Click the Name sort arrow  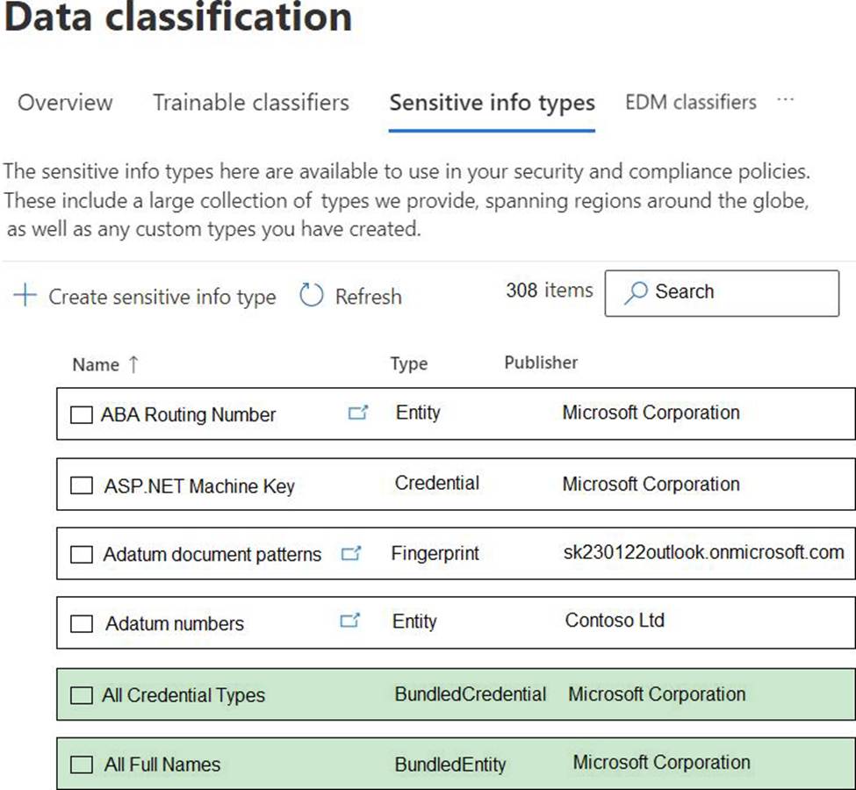(x=133, y=364)
